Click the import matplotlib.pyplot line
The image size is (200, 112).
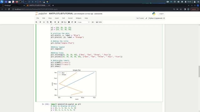[x=66, y=104]
